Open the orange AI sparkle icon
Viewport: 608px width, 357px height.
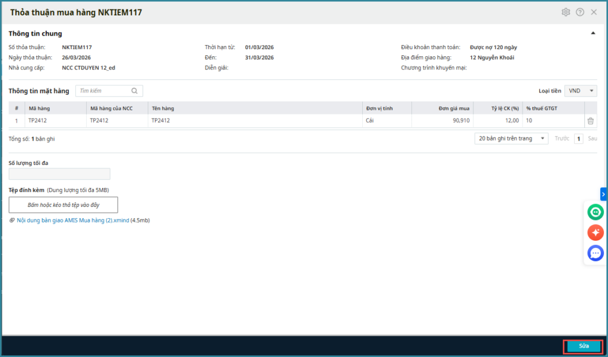596,232
